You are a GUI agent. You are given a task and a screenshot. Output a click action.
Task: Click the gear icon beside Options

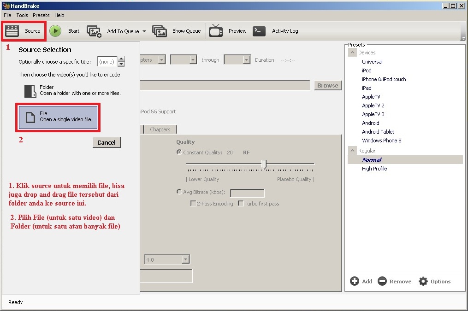pyautogui.click(x=423, y=281)
